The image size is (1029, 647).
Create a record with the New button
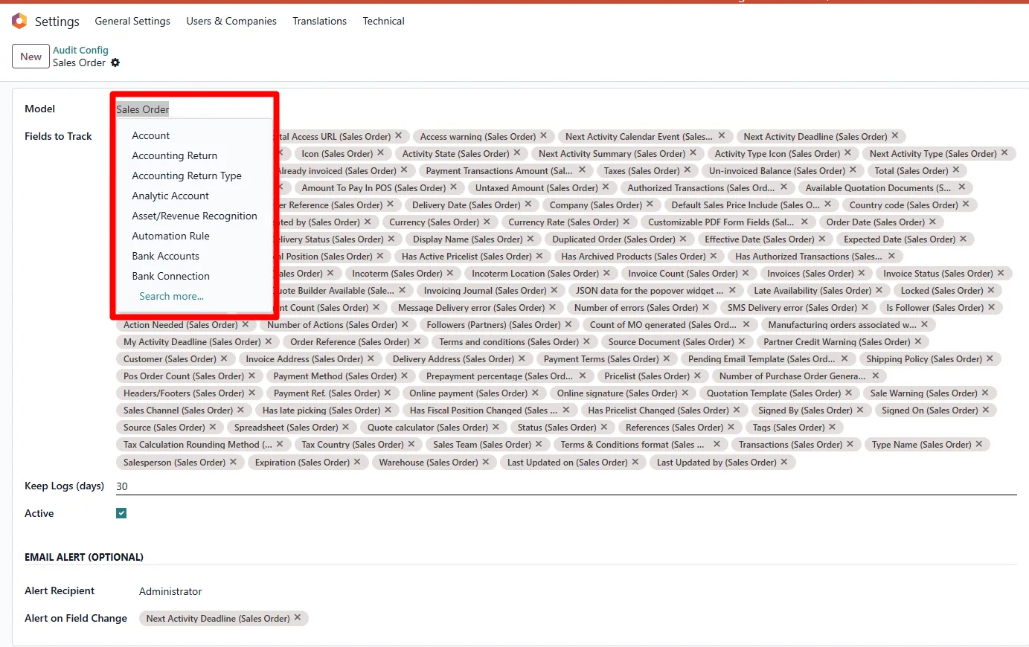31,57
